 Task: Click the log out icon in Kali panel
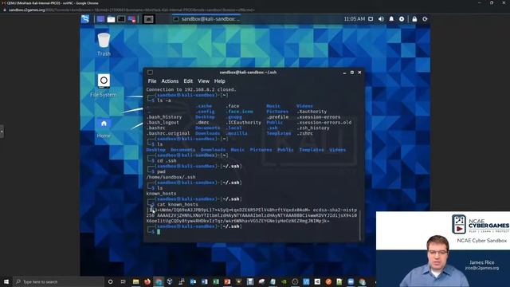425,19
